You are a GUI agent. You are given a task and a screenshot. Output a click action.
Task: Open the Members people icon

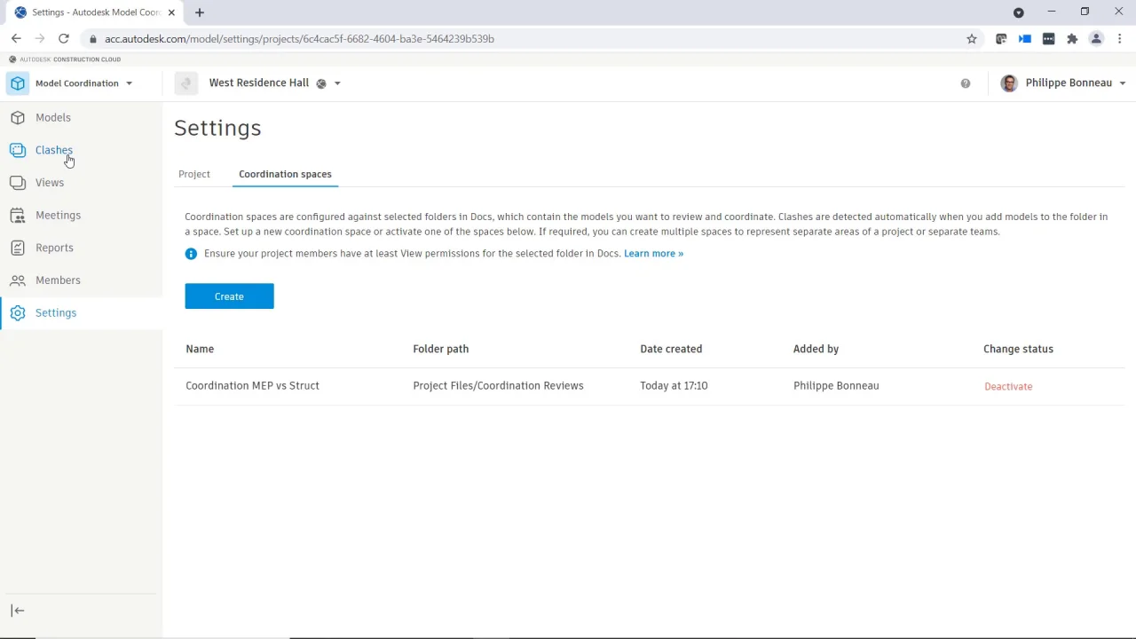(18, 280)
